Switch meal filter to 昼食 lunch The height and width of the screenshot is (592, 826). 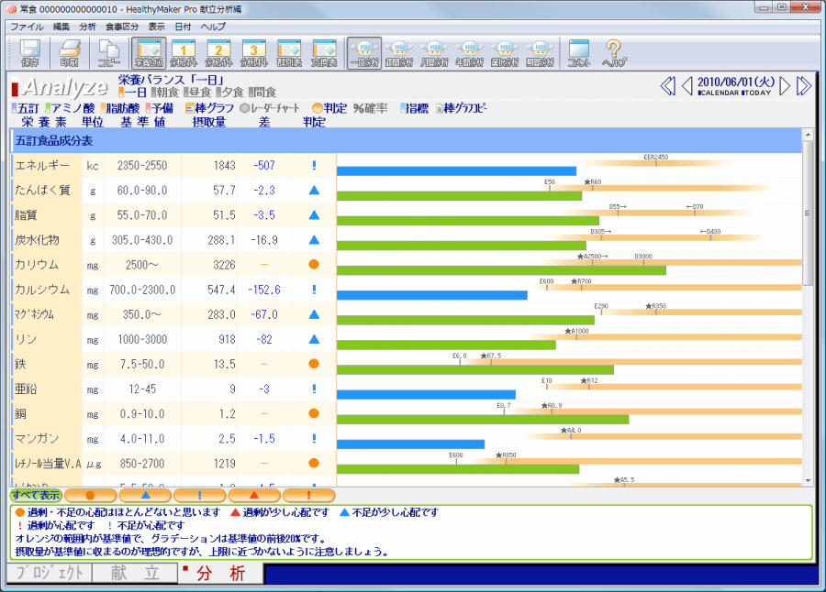(197, 93)
